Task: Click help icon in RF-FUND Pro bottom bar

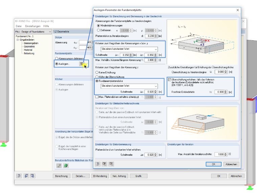Action: (x=19, y=176)
